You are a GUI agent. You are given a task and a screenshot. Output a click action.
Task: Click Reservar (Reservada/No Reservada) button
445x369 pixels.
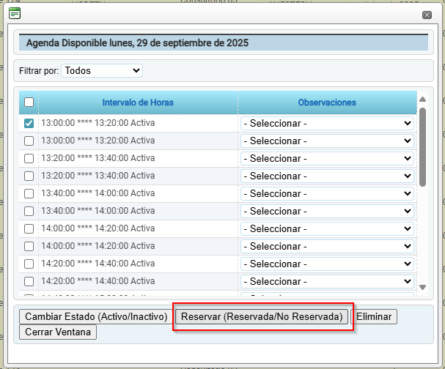262,317
